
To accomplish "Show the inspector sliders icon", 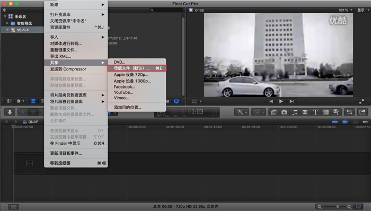I will click(349, 112).
